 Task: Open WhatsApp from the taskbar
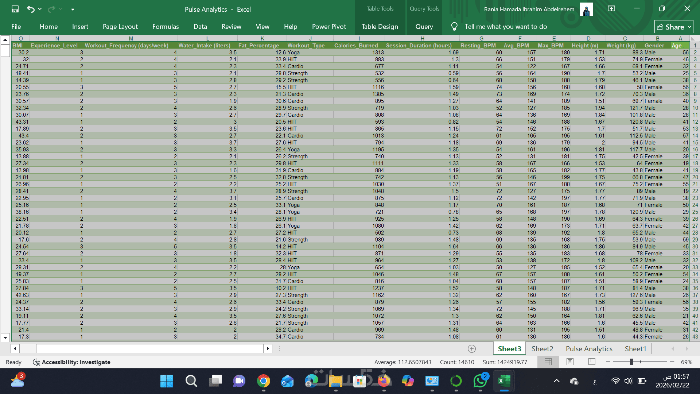480,381
